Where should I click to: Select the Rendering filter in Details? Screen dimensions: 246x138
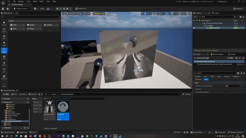(x=236, y=77)
